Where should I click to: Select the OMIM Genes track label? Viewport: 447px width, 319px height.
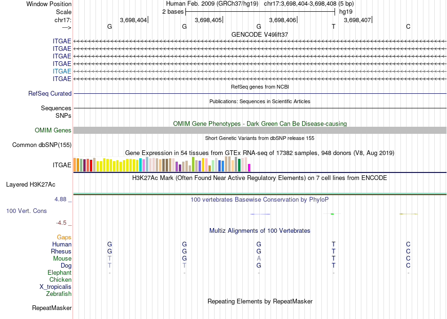tap(53, 130)
